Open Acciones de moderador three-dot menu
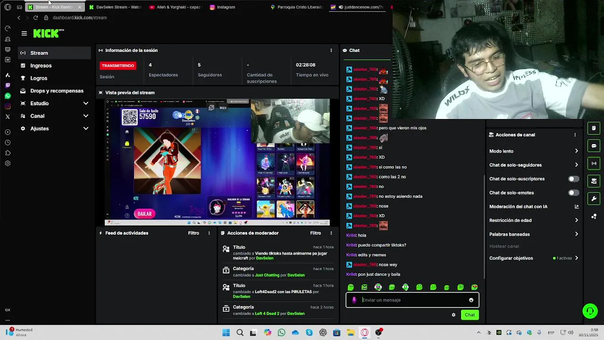This screenshot has width=604, height=340. [x=331, y=233]
